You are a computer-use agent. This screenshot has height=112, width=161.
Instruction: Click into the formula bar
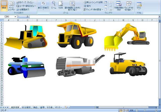pyautogui.click(x=94, y=17)
